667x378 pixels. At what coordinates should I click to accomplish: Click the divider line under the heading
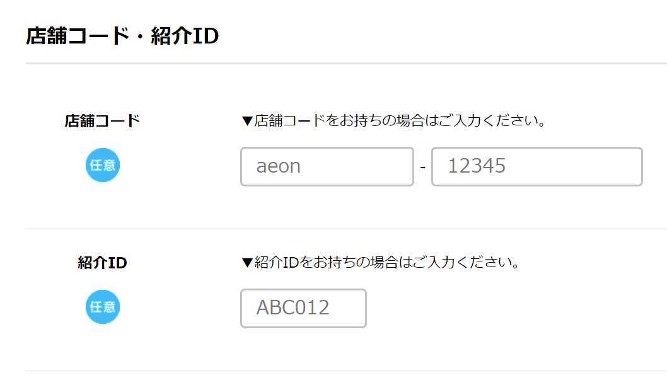tap(346, 64)
